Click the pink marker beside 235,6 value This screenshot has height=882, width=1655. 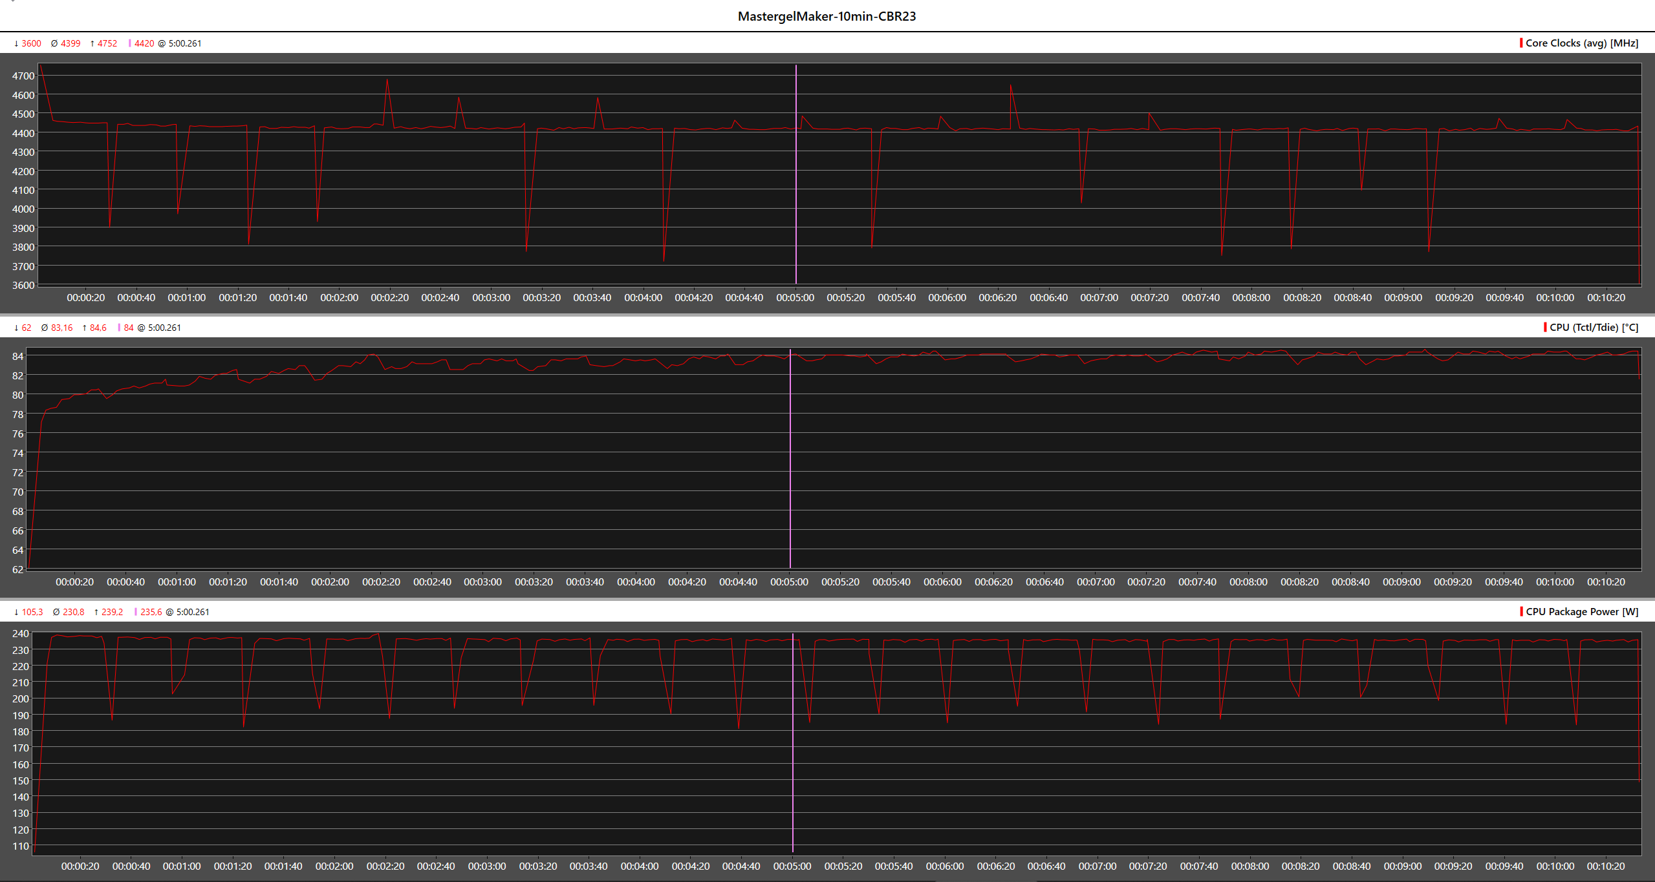pos(135,612)
